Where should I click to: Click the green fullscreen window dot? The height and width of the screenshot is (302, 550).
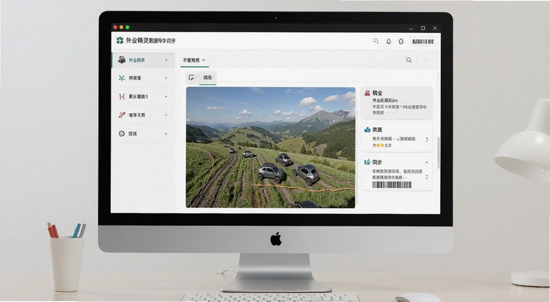coord(127,27)
